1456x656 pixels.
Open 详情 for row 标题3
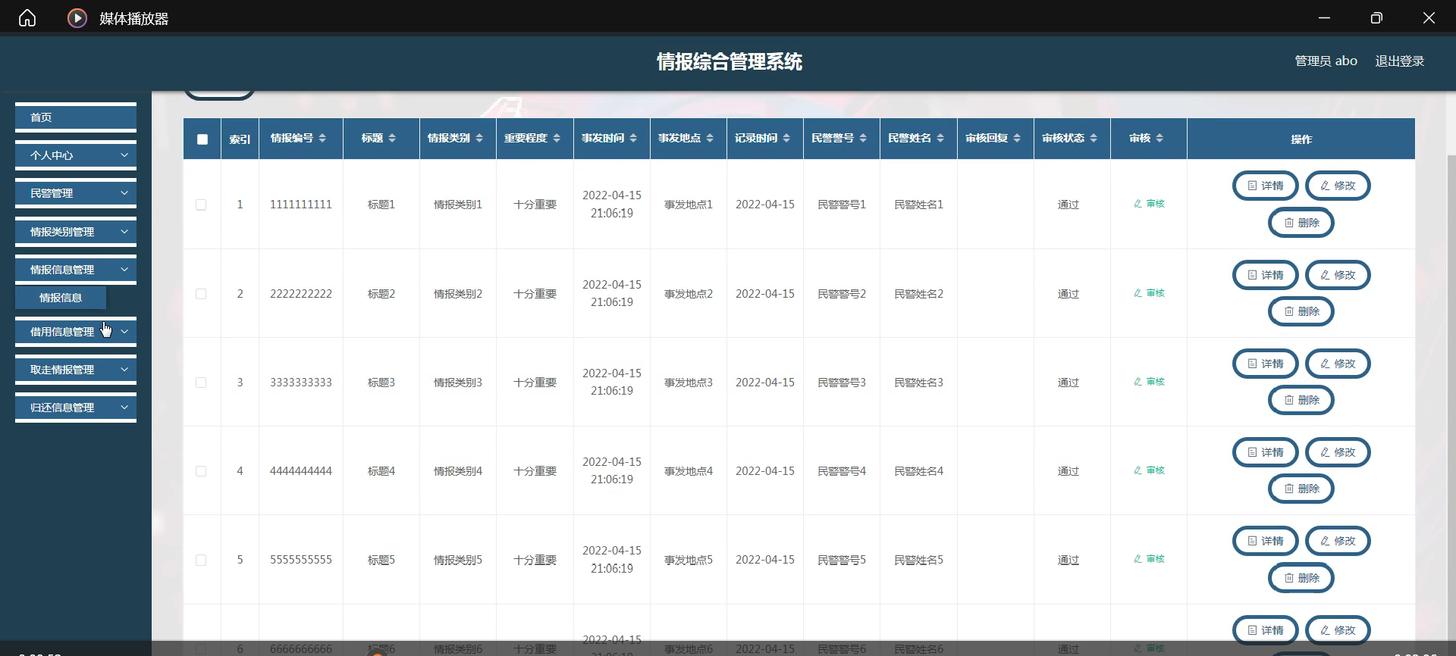(1266, 364)
